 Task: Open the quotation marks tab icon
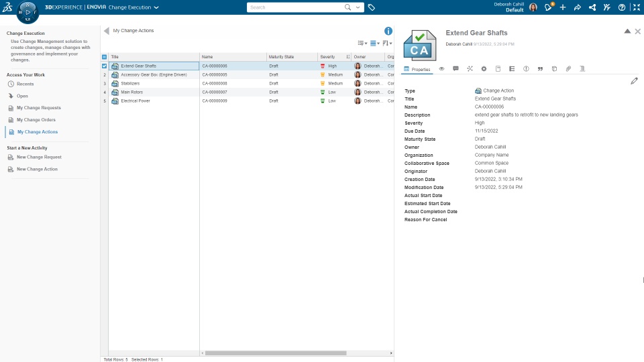click(540, 68)
